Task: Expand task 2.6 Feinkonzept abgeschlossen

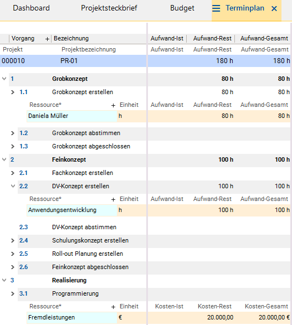Action: [13, 267]
